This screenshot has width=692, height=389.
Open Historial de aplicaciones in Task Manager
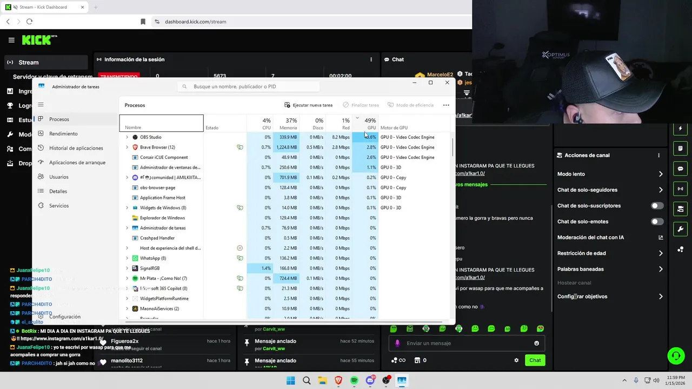click(76, 148)
